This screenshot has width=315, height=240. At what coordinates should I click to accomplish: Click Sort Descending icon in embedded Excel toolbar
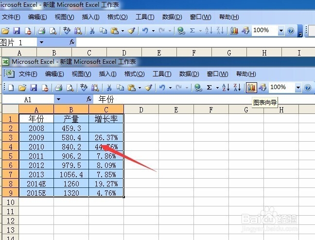(x=237, y=88)
